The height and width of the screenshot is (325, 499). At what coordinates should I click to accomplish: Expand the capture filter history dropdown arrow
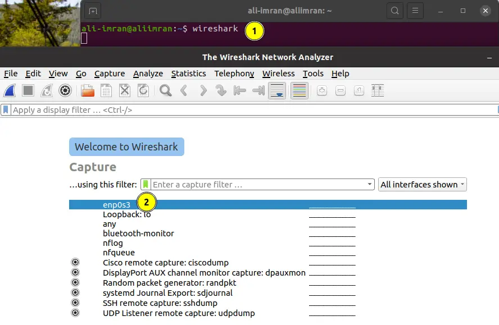pyautogui.click(x=369, y=184)
